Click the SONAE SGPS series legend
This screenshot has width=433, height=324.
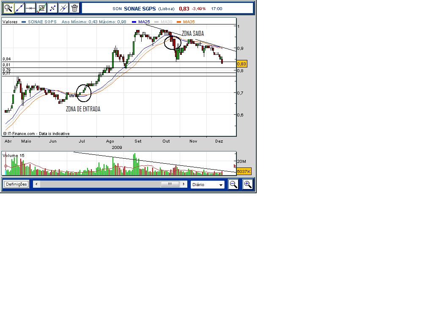coord(39,22)
